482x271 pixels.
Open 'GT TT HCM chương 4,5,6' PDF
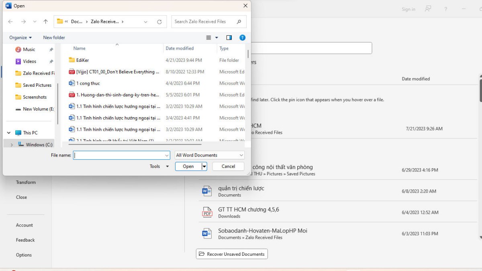[248, 210]
